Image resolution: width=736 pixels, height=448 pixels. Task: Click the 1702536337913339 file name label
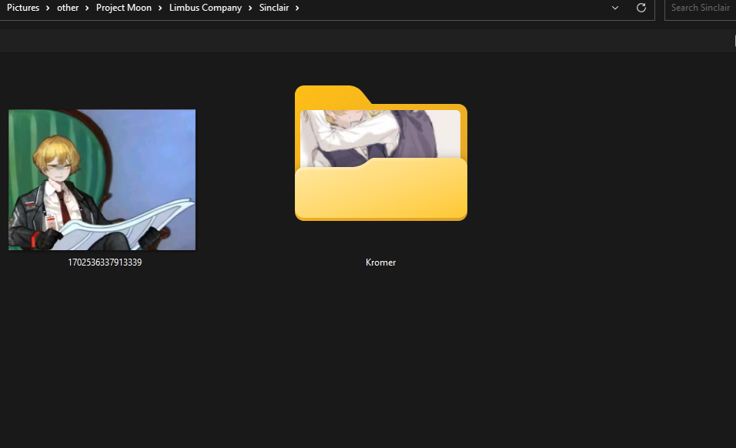point(105,262)
